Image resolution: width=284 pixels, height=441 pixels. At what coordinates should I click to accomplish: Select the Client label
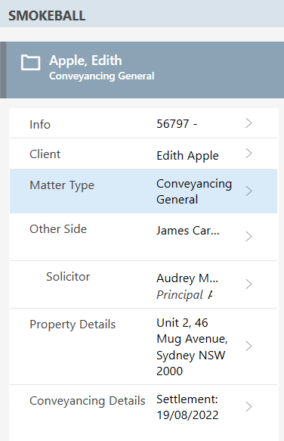pyautogui.click(x=45, y=154)
